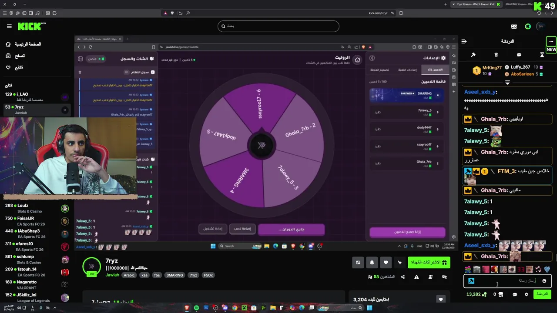
Task: Click the KICK logo
Action: pos(32,27)
